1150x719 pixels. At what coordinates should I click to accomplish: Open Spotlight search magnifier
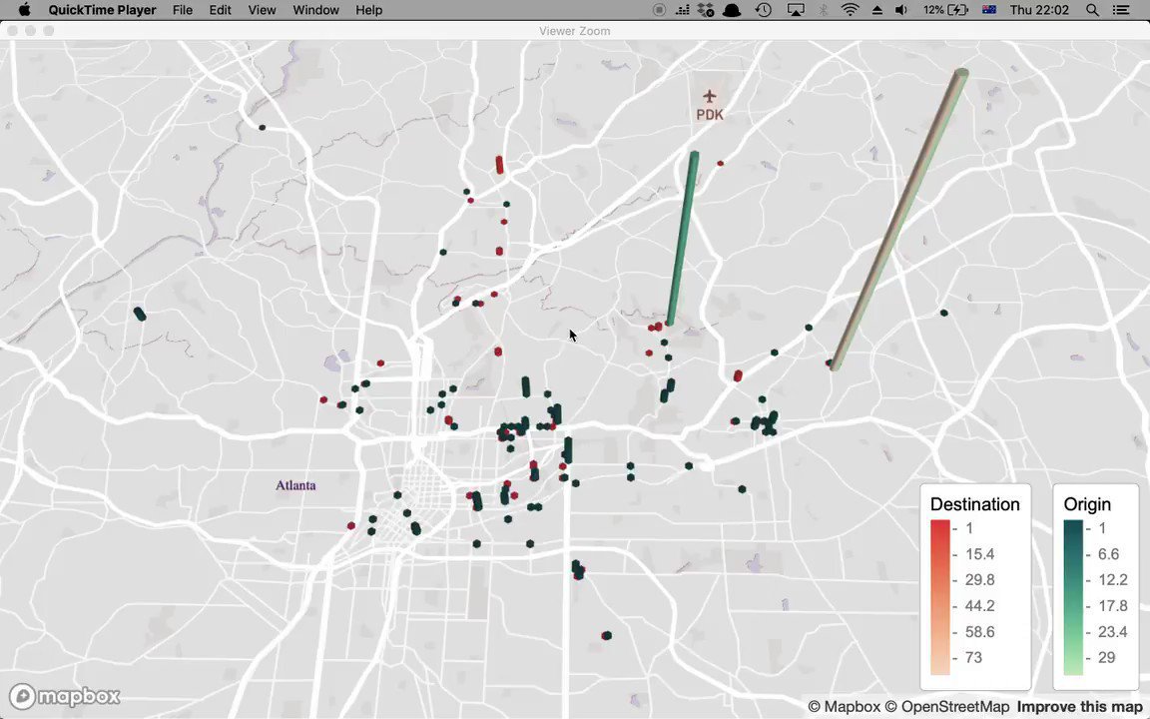click(1093, 10)
